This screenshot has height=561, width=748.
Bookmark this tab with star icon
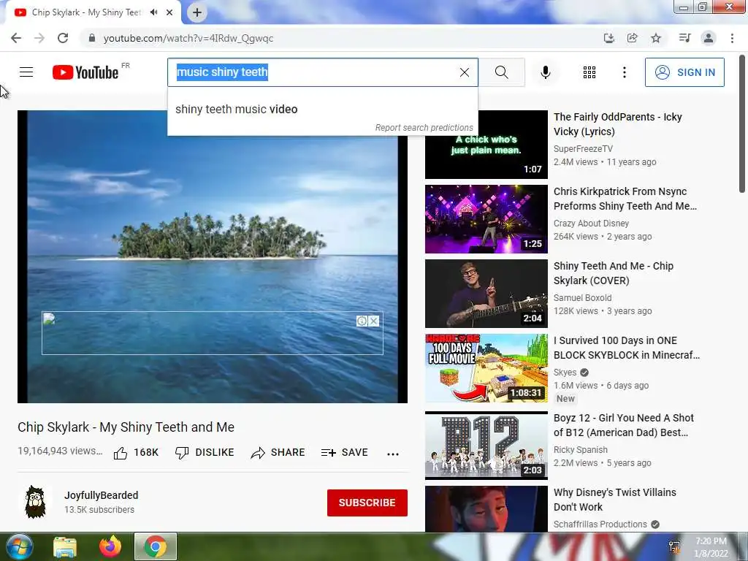(x=656, y=38)
